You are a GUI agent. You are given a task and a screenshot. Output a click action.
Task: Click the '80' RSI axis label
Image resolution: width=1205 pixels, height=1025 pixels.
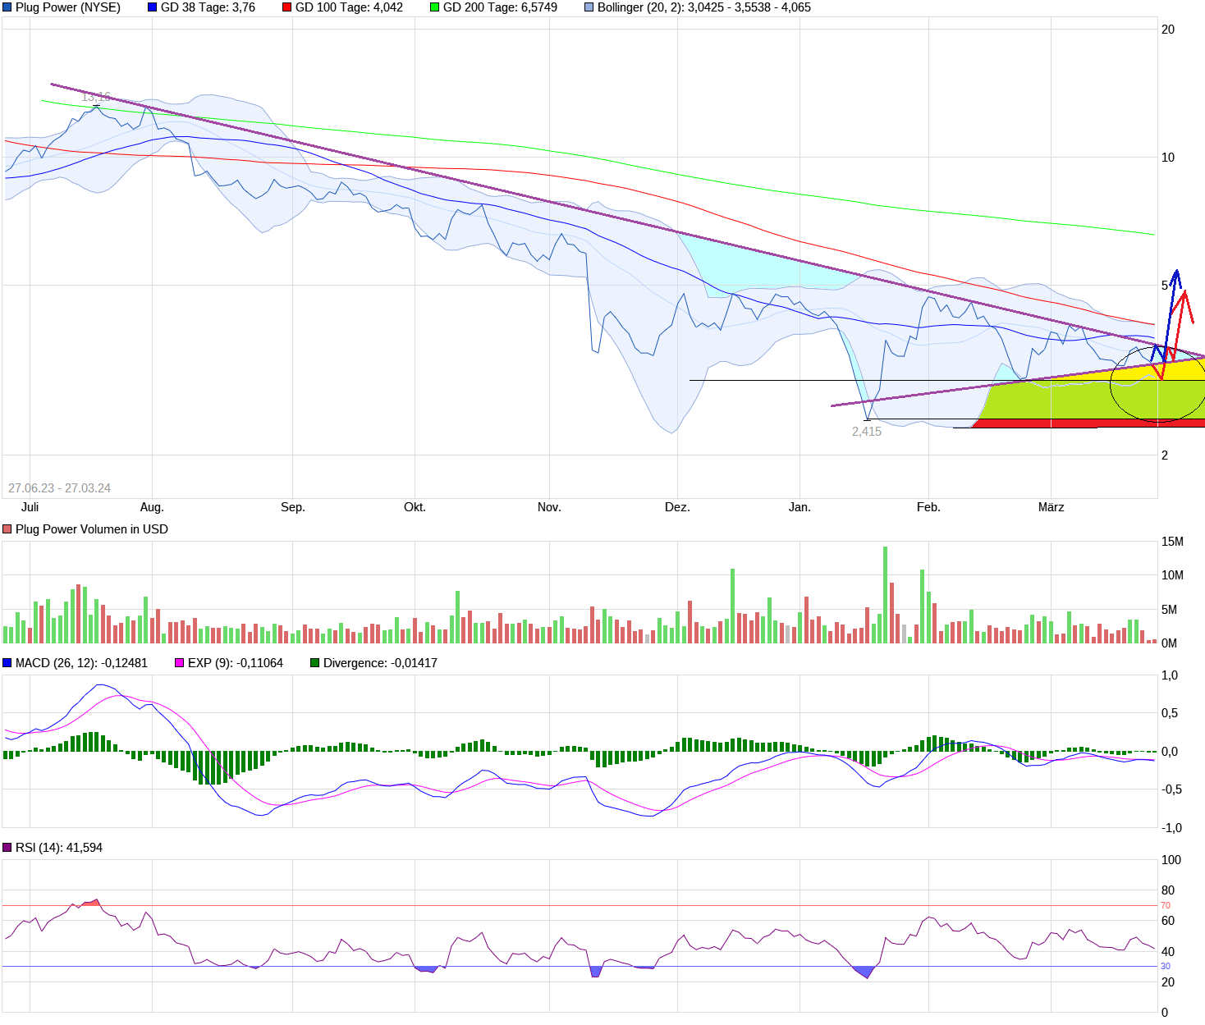1168,890
